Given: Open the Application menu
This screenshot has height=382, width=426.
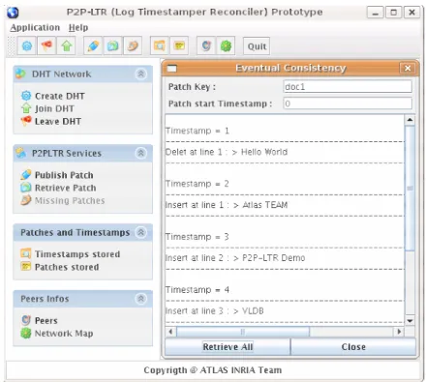Looking at the screenshot, I should 35,27.
